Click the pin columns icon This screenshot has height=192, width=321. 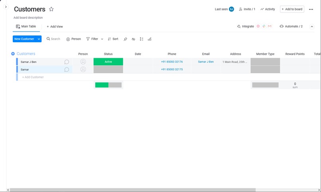(125, 39)
